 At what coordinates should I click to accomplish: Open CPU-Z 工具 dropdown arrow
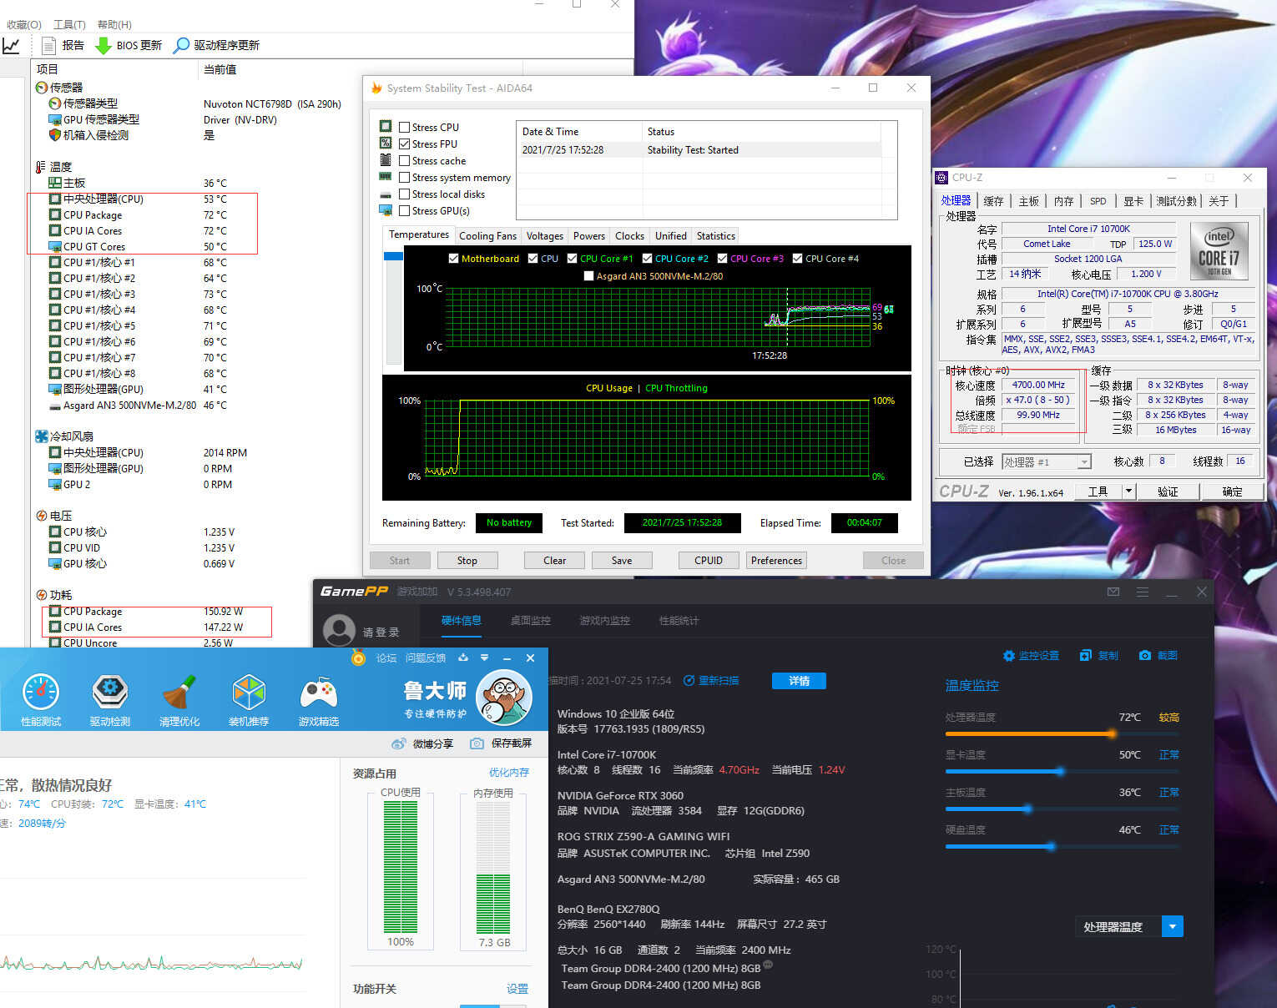(1128, 491)
